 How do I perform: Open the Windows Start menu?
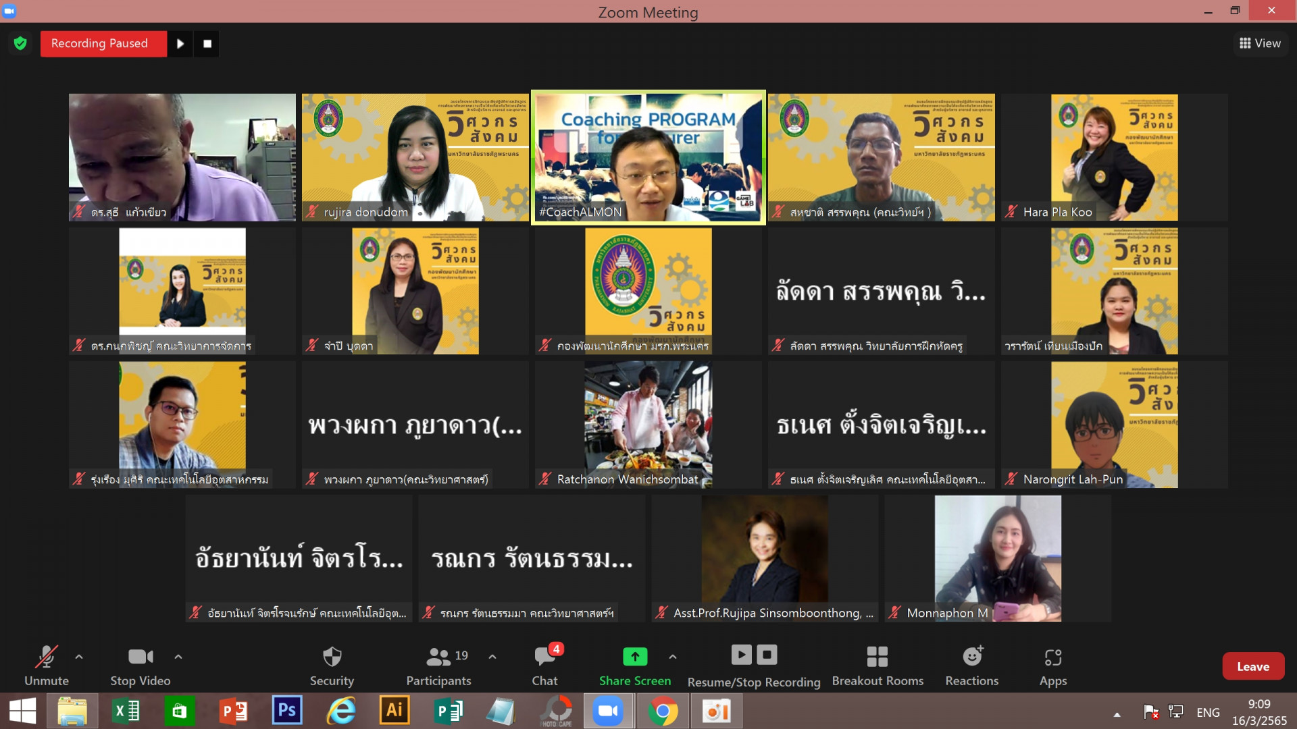(23, 711)
